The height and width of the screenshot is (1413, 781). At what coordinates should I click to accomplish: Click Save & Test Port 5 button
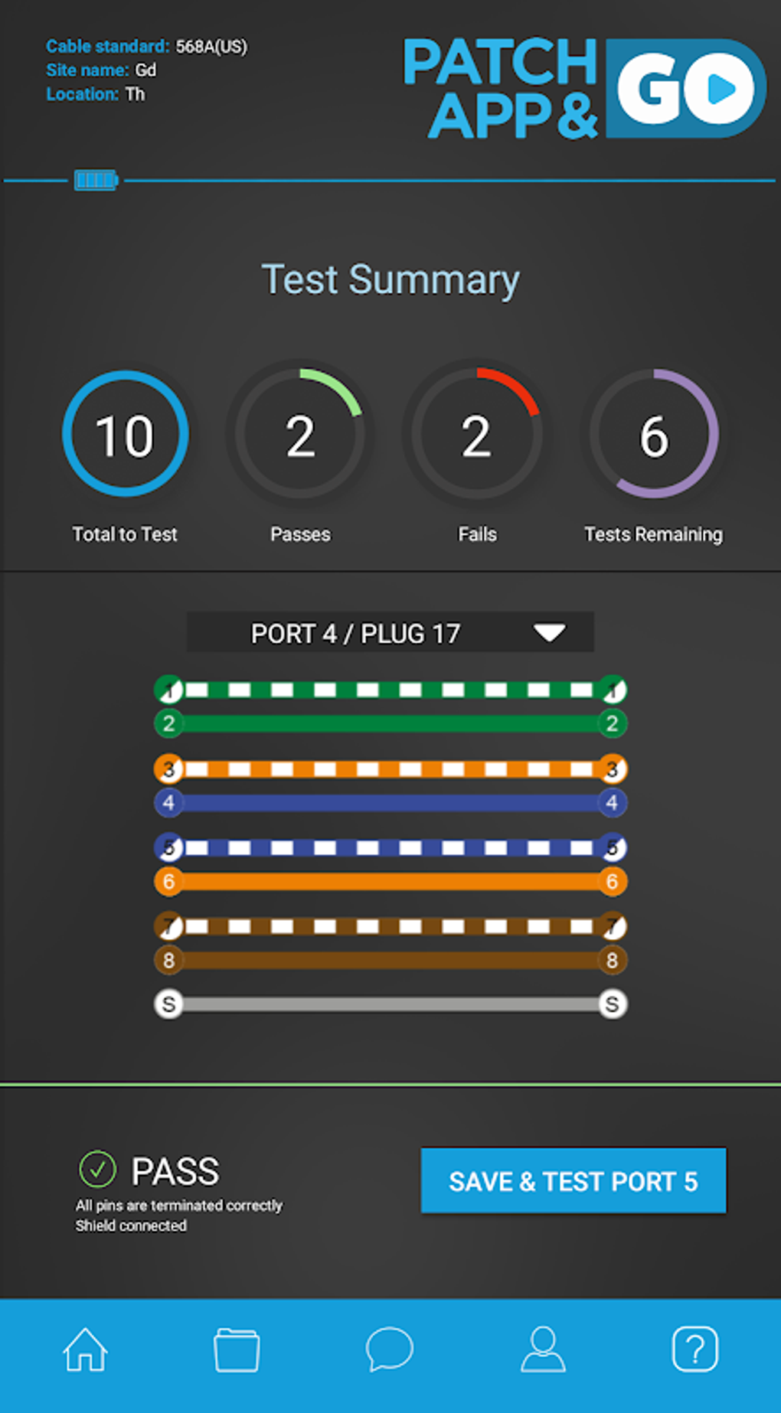[x=573, y=1181]
